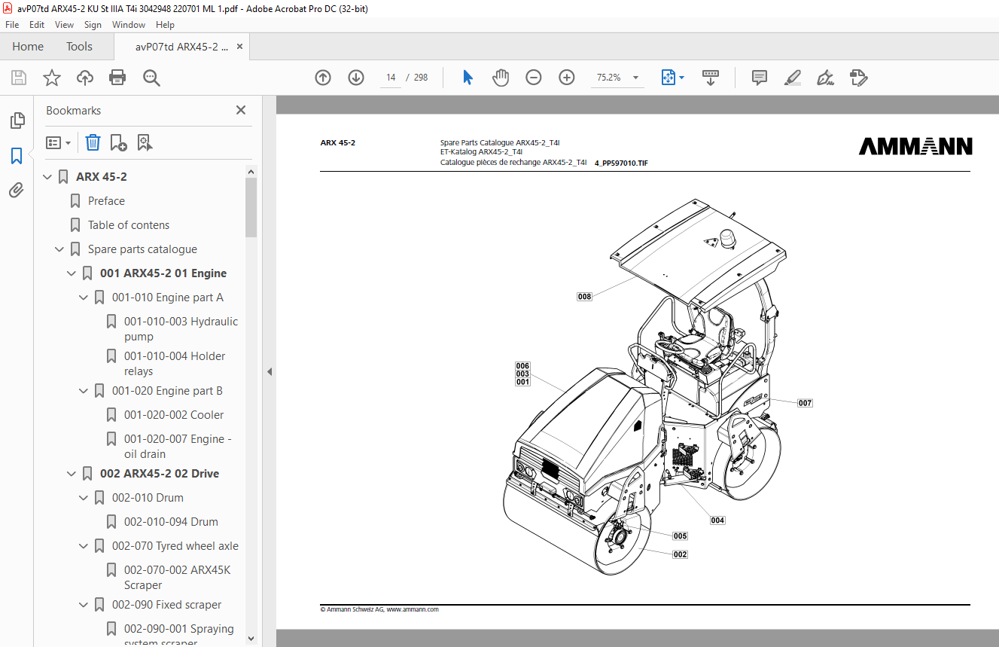Image resolution: width=999 pixels, height=647 pixels.
Task: Open the 002-010-094 Drum bookmark
Action: 171,522
